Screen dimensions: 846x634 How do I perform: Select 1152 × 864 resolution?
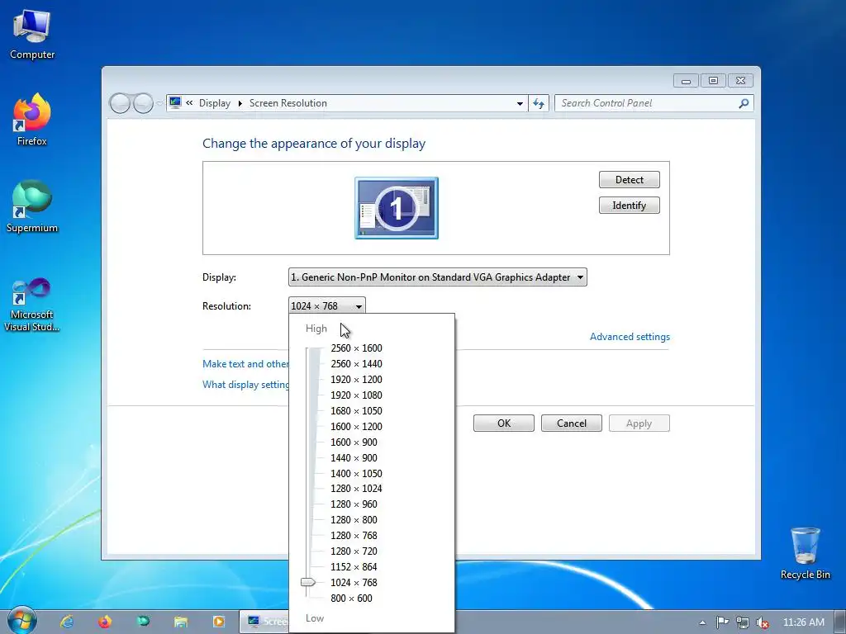click(354, 566)
